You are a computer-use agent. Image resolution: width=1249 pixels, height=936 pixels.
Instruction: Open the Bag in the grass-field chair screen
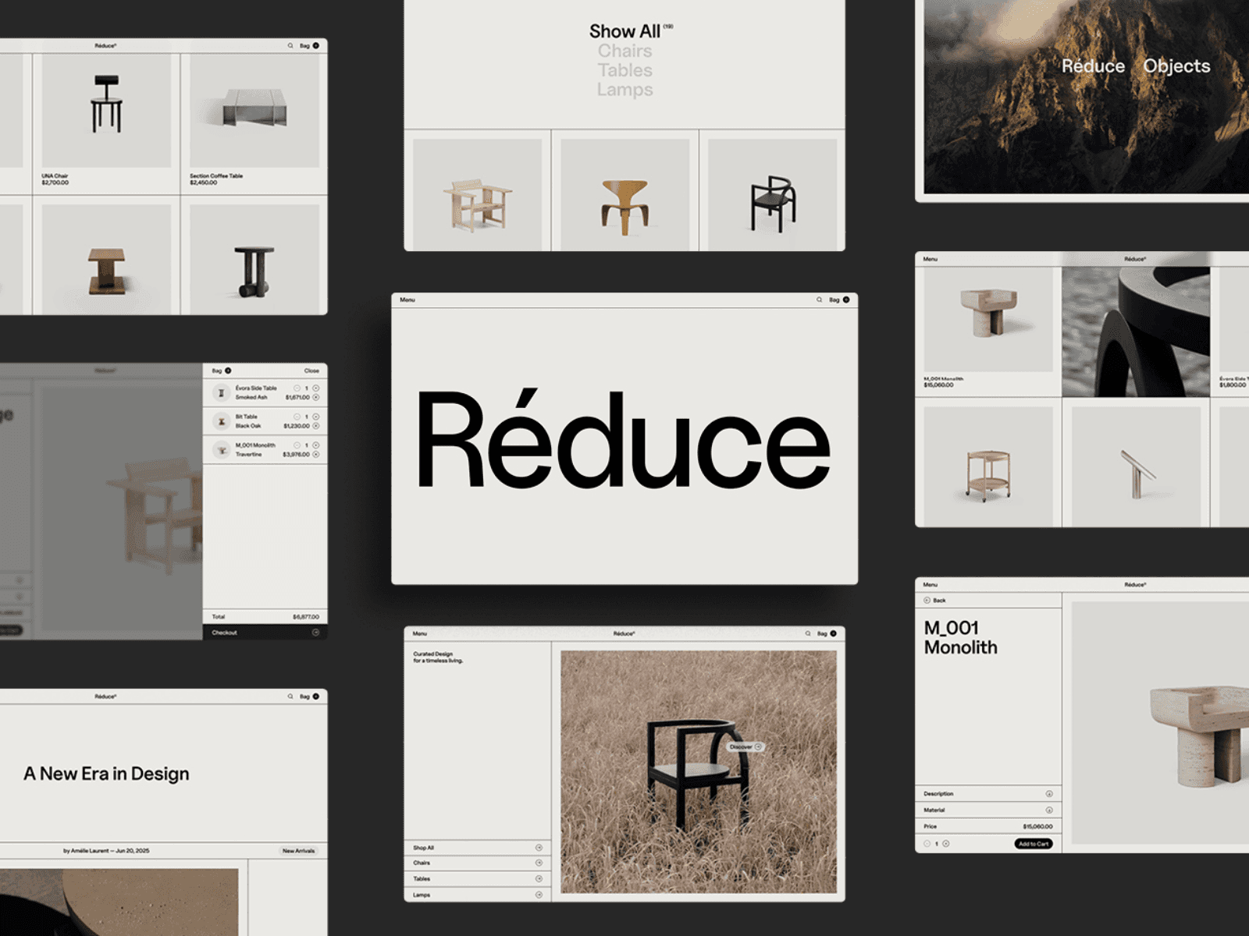tap(827, 633)
